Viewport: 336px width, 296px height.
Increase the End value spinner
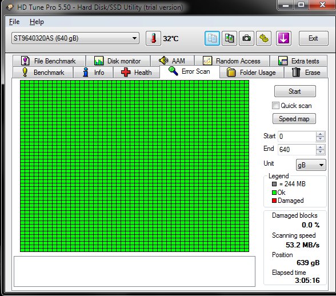tap(320, 147)
